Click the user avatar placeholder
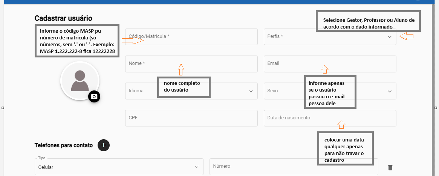The width and height of the screenshot is (439, 176). pyautogui.click(x=80, y=81)
